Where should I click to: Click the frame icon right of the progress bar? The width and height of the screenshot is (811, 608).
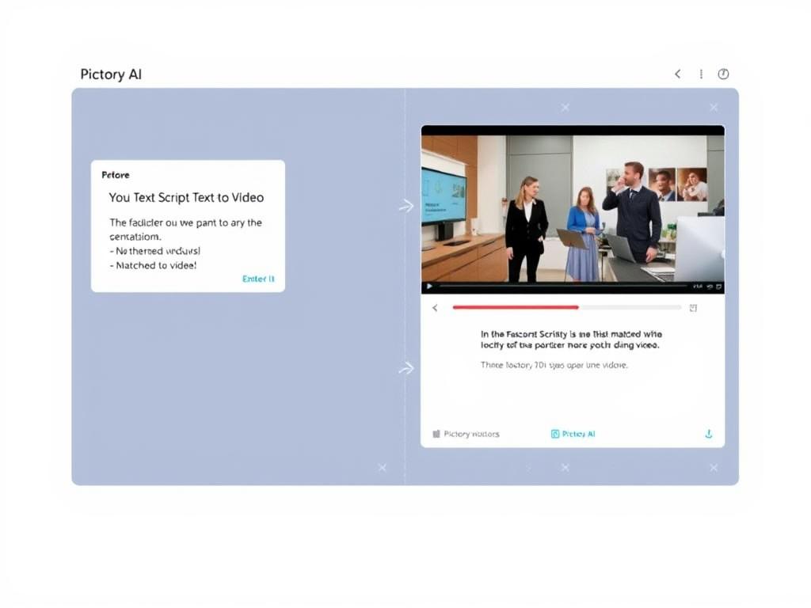(x=693, y=307)
